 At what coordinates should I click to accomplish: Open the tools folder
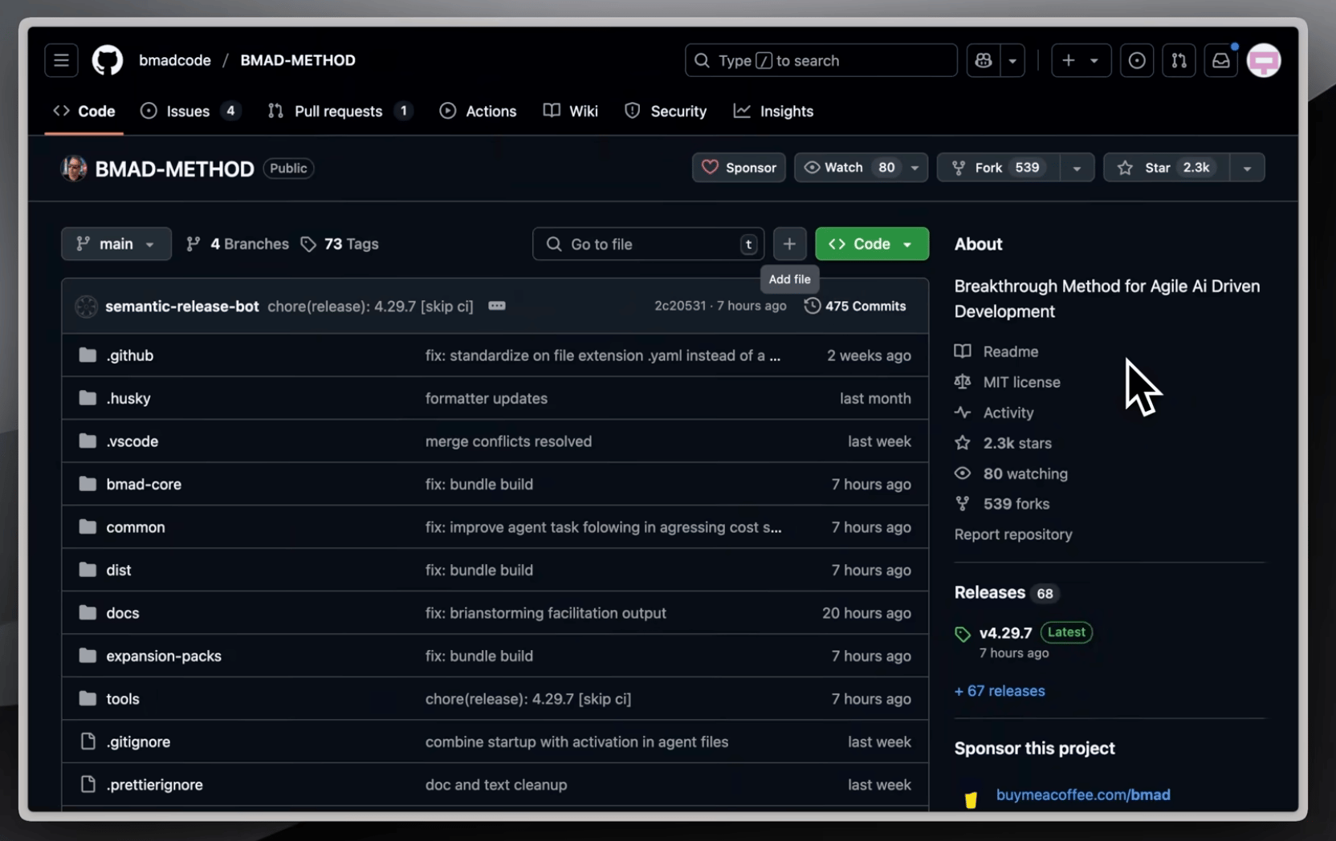pyautogui.click(x=123, y=699)
